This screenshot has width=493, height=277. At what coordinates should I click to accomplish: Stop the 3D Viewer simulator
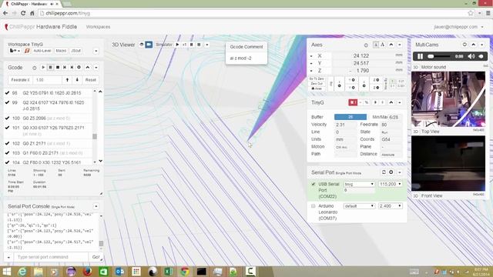tap(199, 45)
